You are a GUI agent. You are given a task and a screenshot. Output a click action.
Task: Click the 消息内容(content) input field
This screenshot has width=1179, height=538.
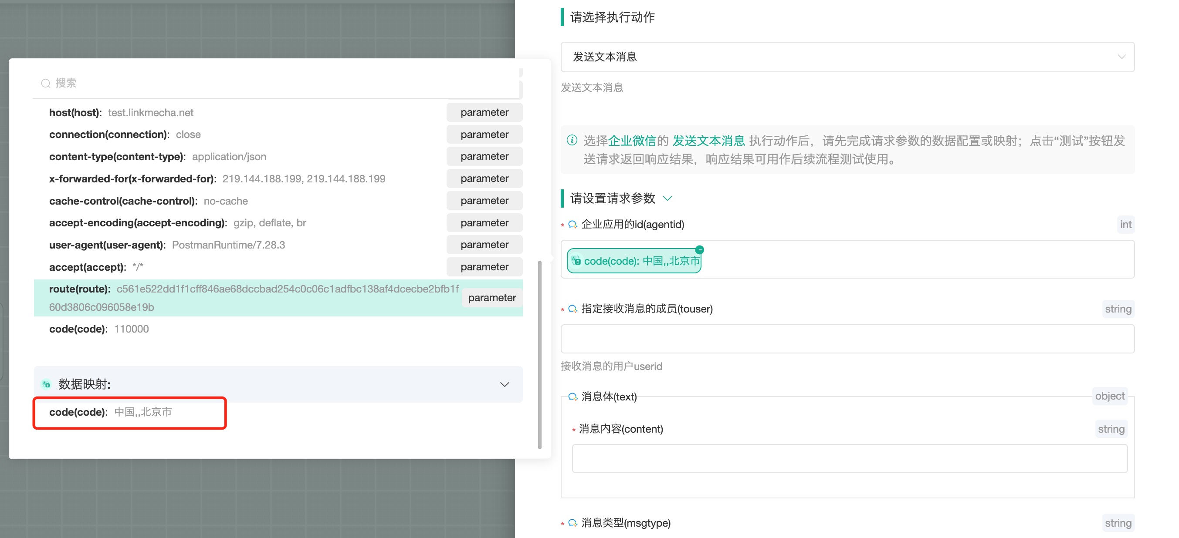click(x=850, y=458)
